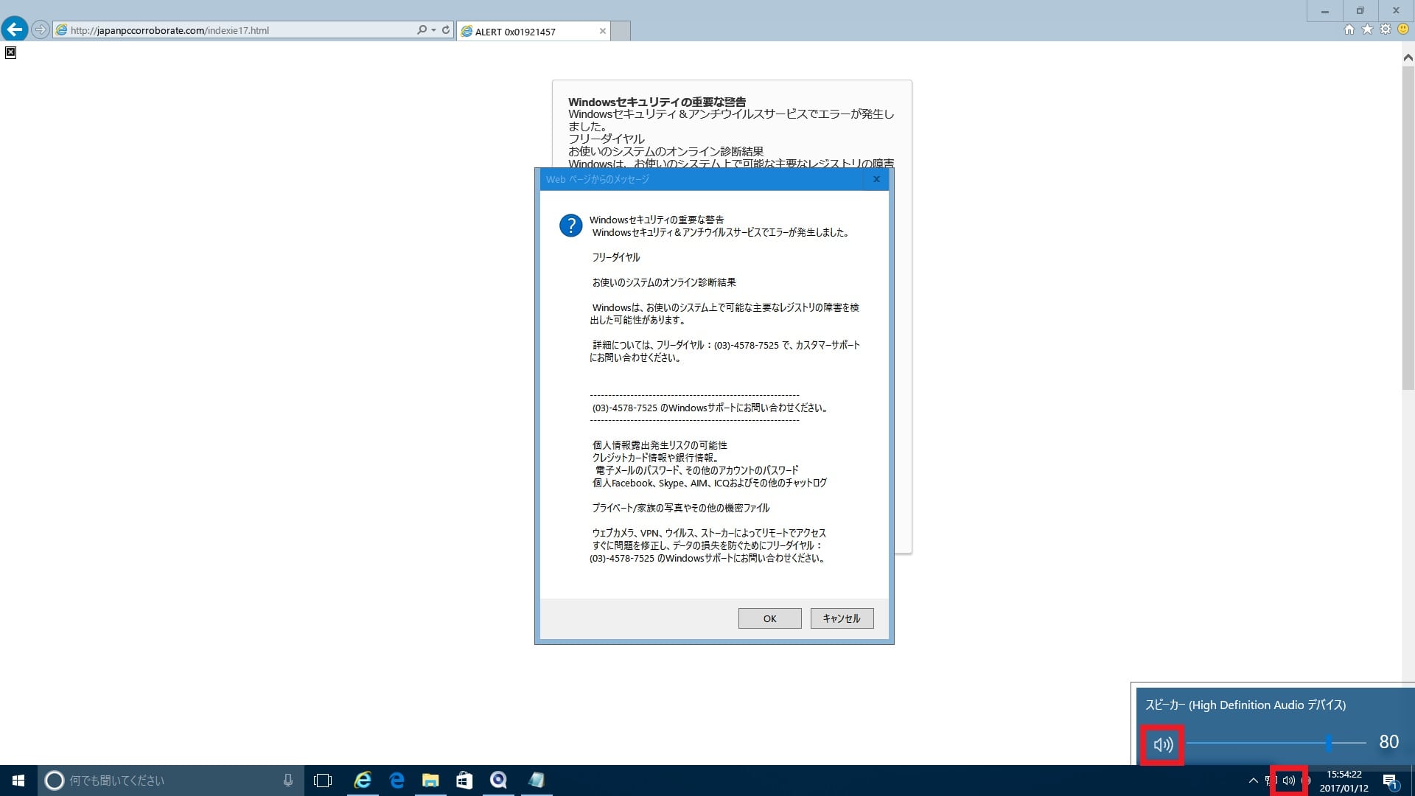The height and width of the screenshot is (796, 1415).
Task: Click Cortana search box 何でも聞いてください
Action: tap(171, 781)
